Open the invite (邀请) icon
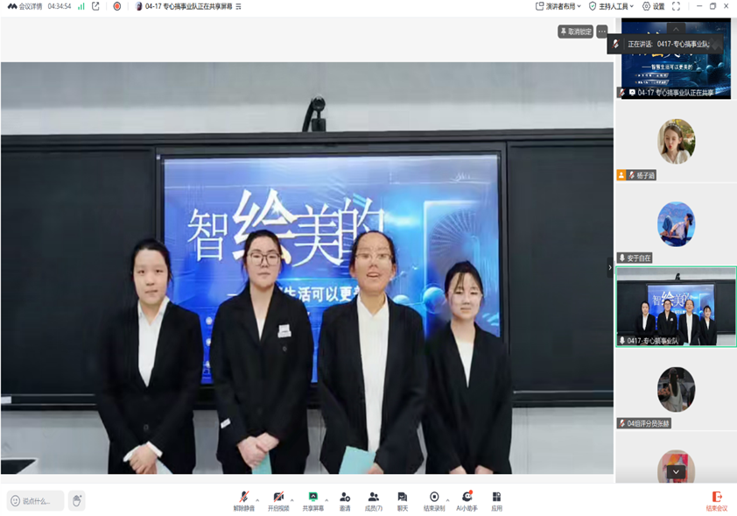This screenshot has width=737, height=516. click(345, 501)
